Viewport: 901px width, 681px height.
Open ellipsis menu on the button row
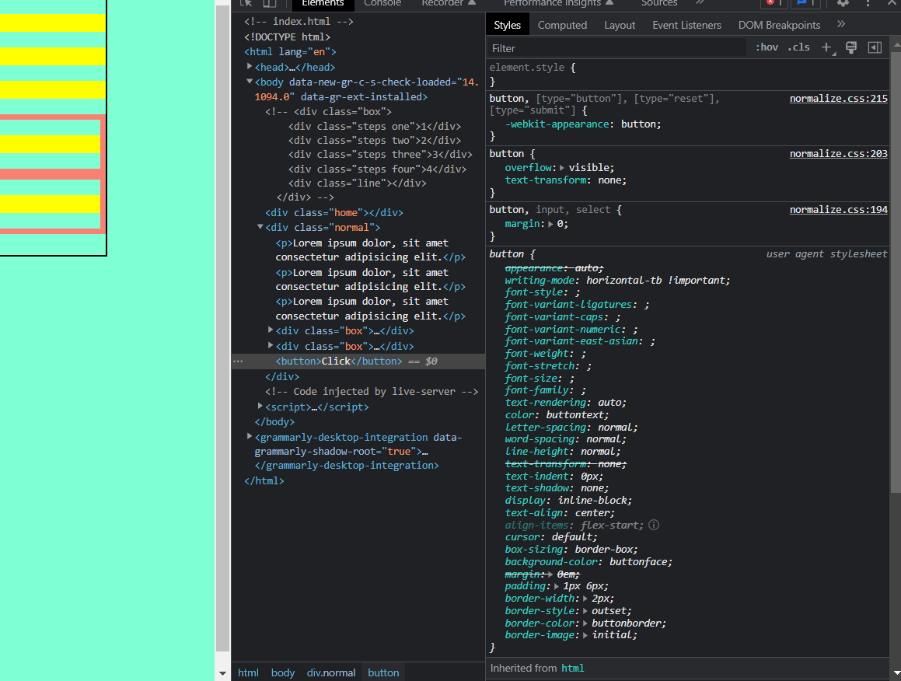click(x=239, y=361)
